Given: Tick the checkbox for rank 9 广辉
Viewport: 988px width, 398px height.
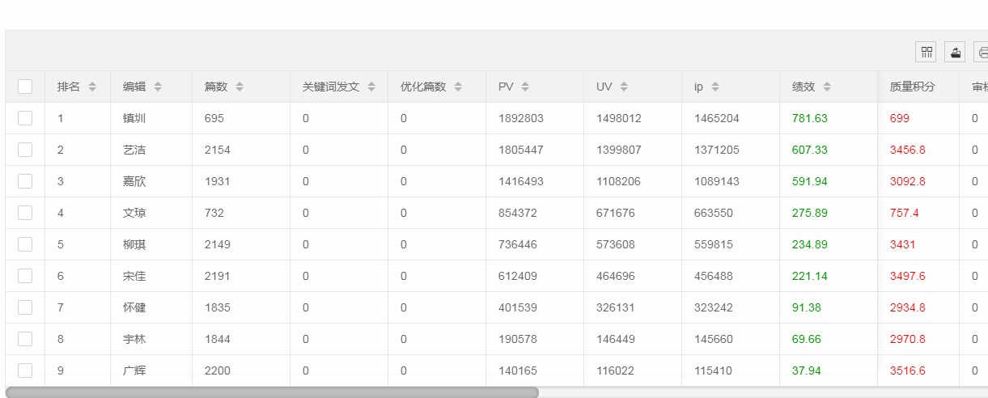Looking at the screenshot, I should 25,370.
